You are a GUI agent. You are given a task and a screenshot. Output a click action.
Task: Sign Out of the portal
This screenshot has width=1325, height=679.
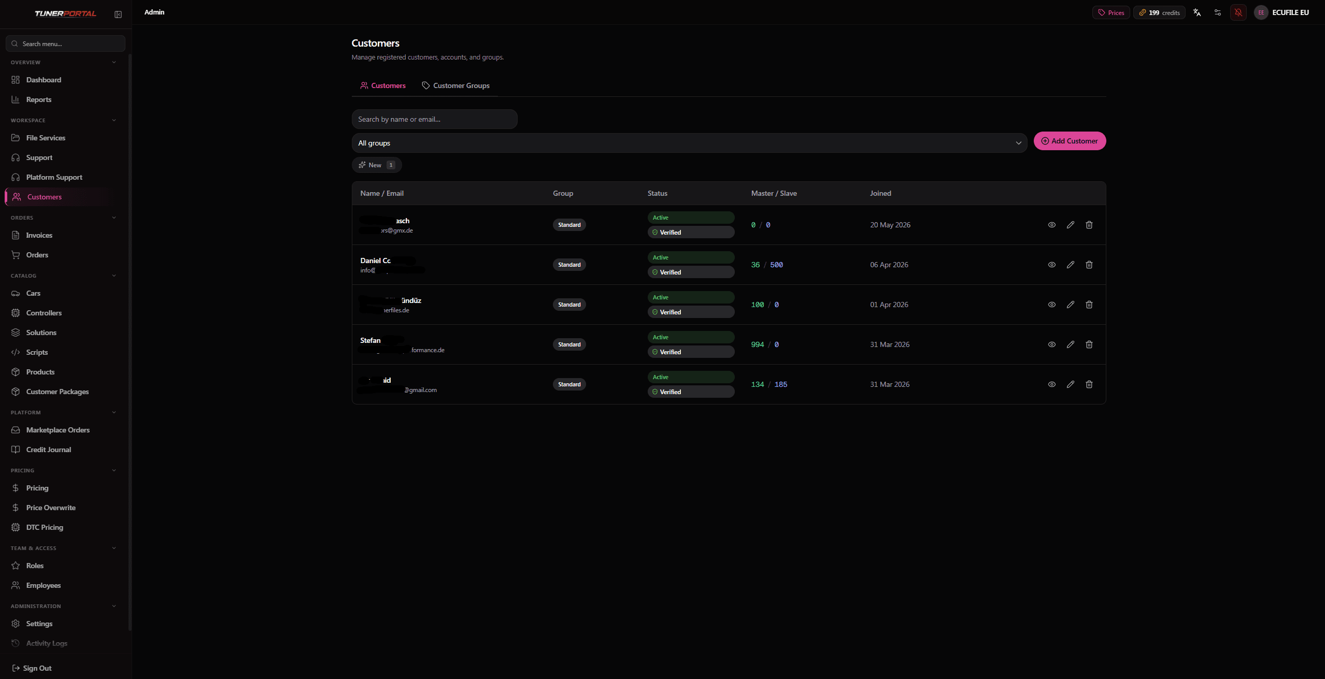32,668
